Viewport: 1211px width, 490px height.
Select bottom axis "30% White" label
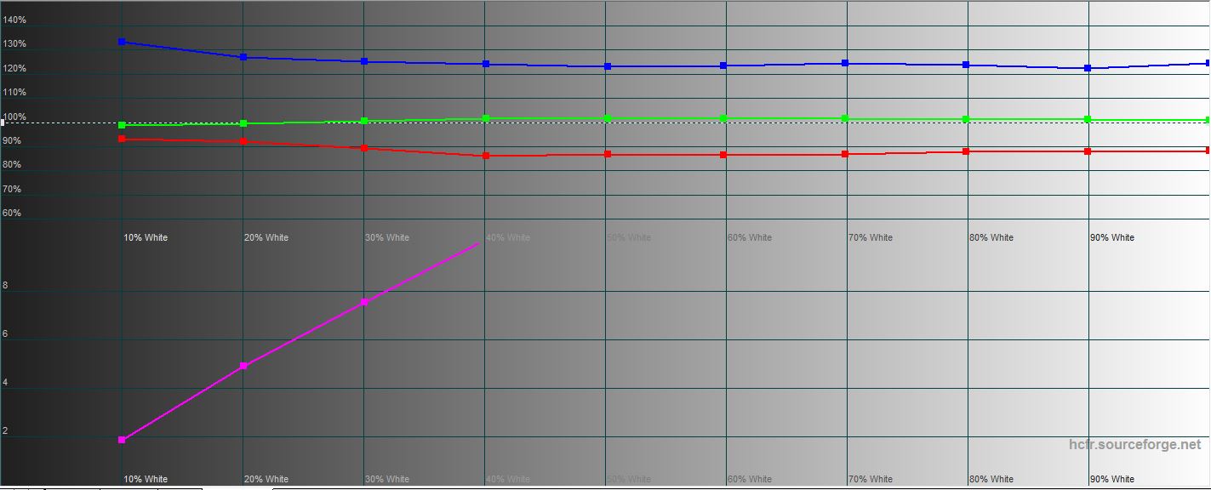pyautogui.click(x=387, y=479)
